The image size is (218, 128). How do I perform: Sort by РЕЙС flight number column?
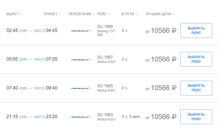click(103, 14)
